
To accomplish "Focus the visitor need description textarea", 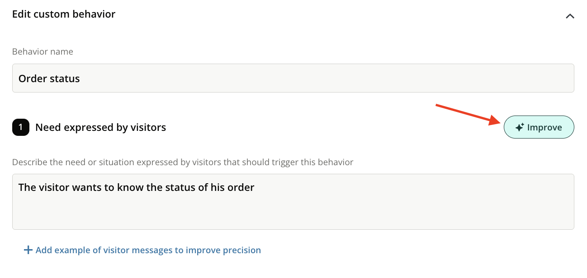I will click(293, 201).
